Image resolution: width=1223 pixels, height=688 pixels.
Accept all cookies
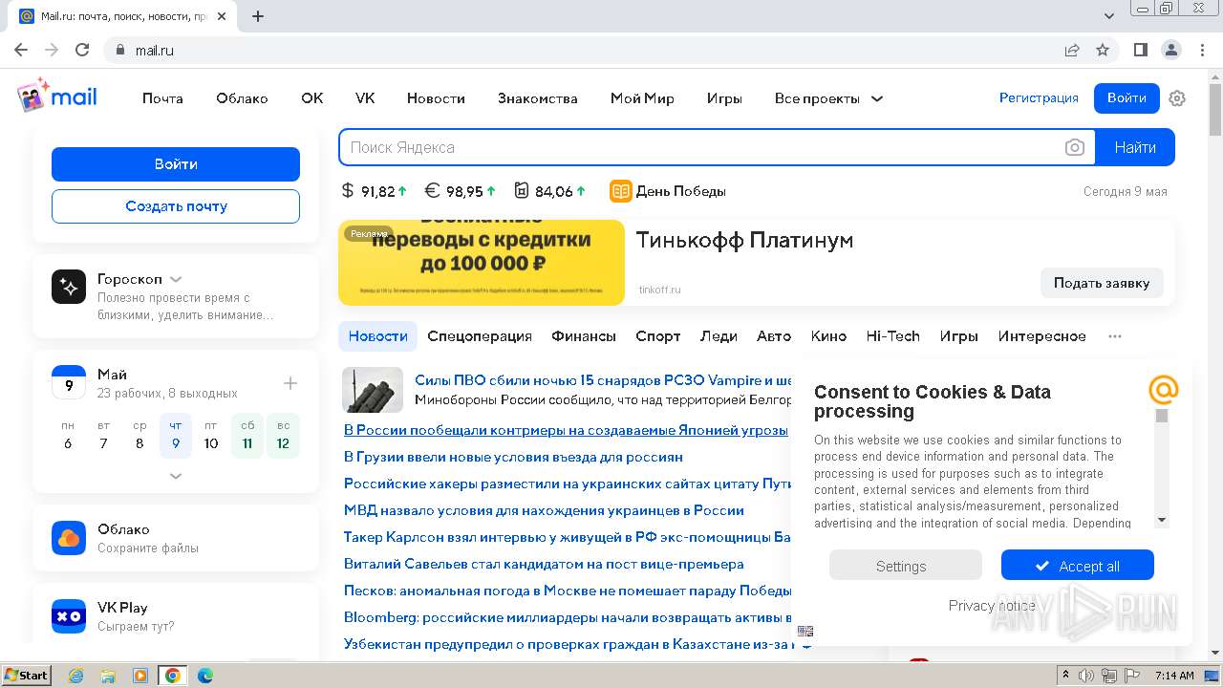[1078, 566]
